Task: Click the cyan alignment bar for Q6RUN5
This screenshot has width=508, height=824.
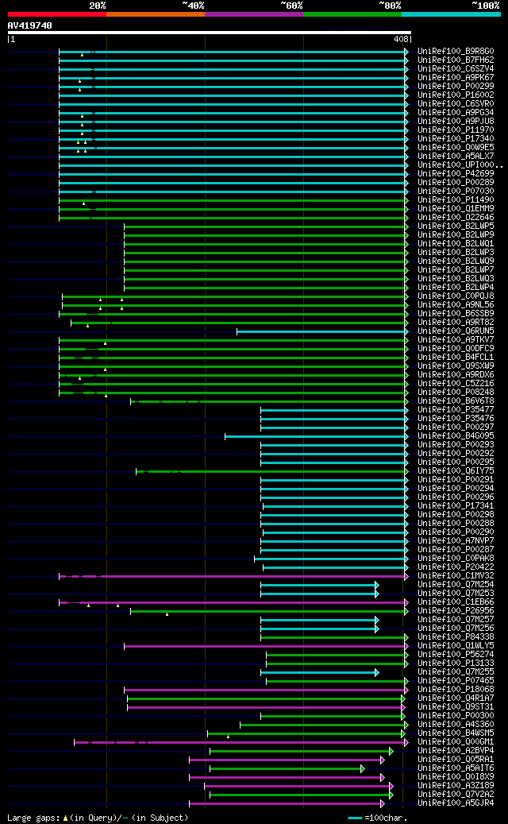Action: click(321, 331)
